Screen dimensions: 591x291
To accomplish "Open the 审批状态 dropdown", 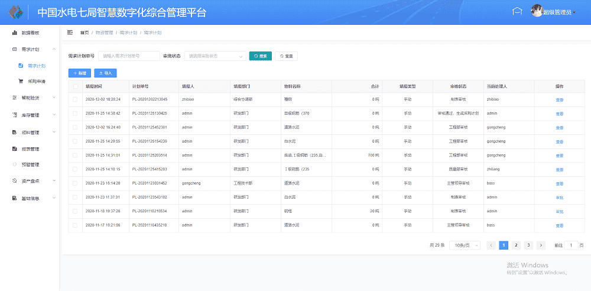I will pyautogui.click(x=215, y=56).
